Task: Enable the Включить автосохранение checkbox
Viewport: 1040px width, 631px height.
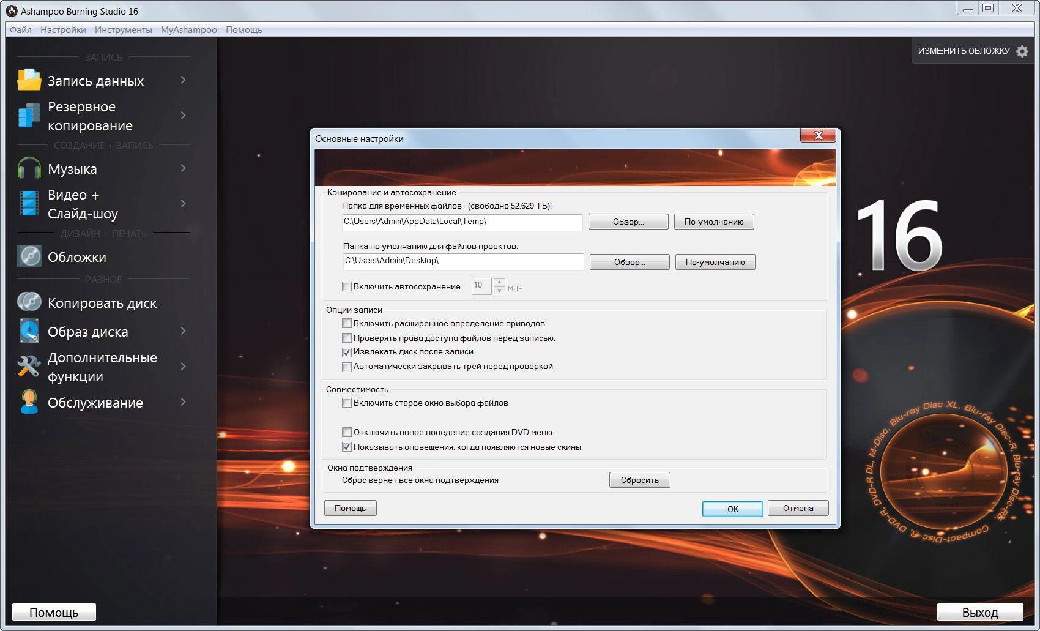Action: point(347,286)
